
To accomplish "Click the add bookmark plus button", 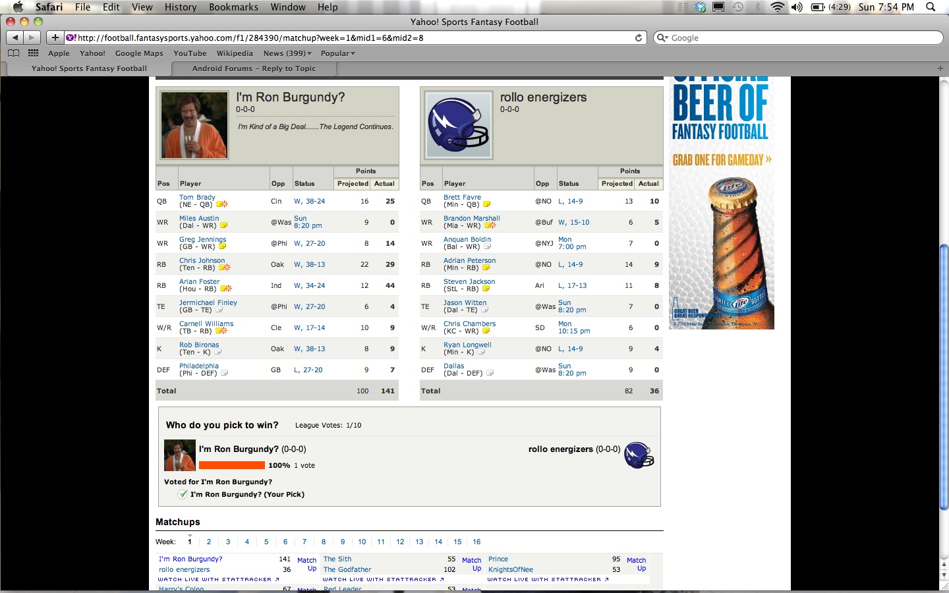I will [x=55, y=38].
